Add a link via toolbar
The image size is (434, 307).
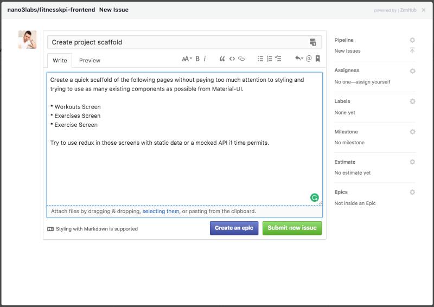click(x=241, y=59)
